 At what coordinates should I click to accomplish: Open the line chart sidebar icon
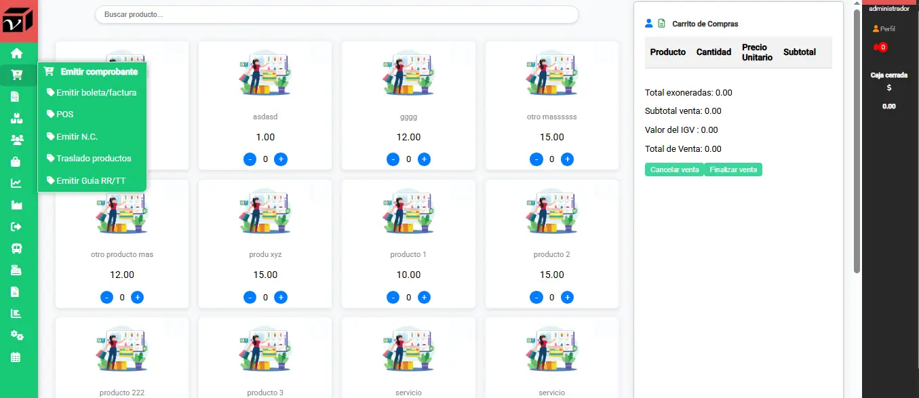point(17,183)
